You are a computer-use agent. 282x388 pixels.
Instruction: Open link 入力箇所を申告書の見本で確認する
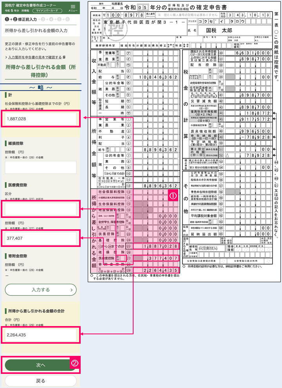coord(35,57)
